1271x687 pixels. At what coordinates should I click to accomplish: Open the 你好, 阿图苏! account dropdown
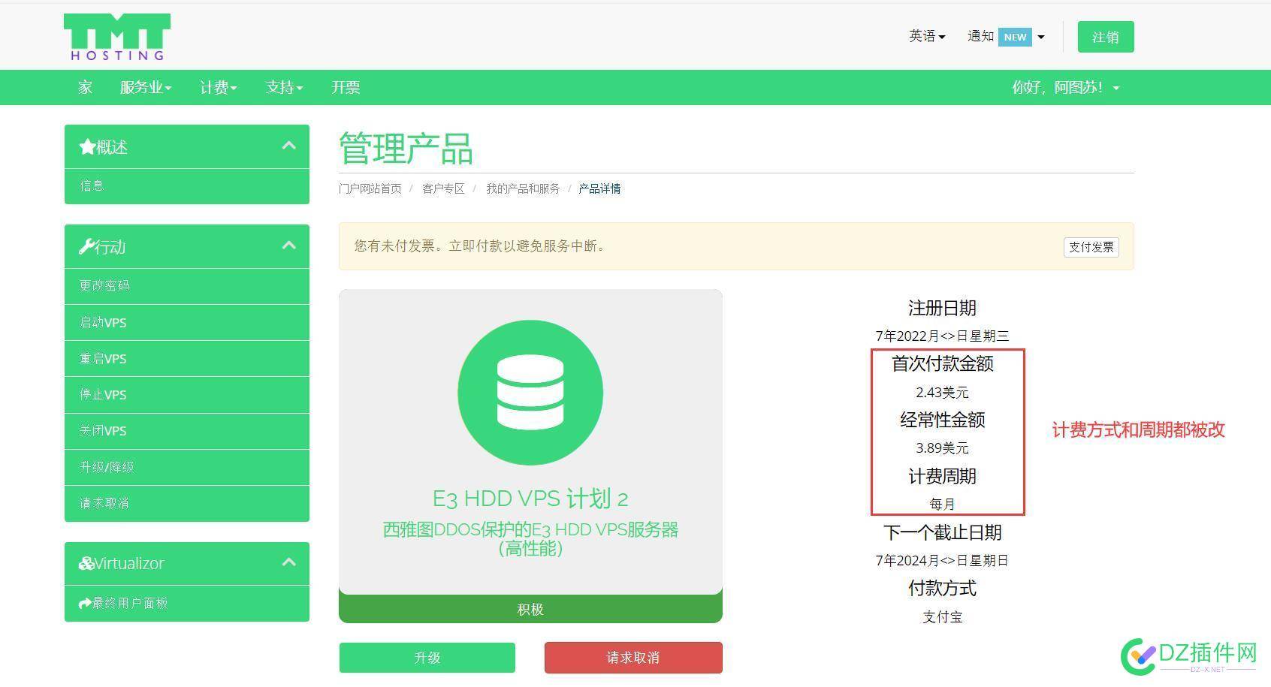[1065, 87]
